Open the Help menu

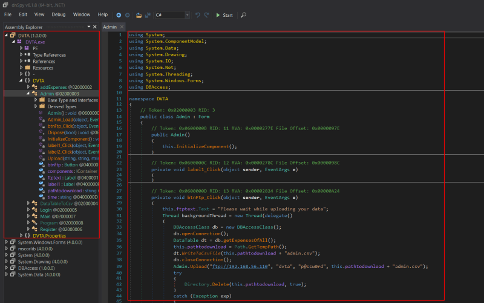pyautogui.click(x=102, y=15)
